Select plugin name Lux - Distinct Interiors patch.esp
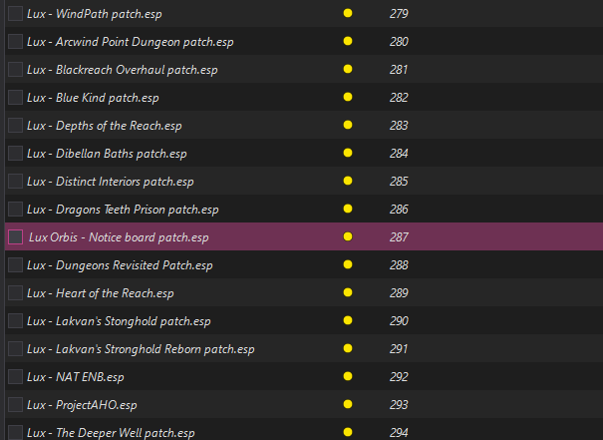Screen dimensions: 603x440 pyautogui.click(x=111, y=182)
